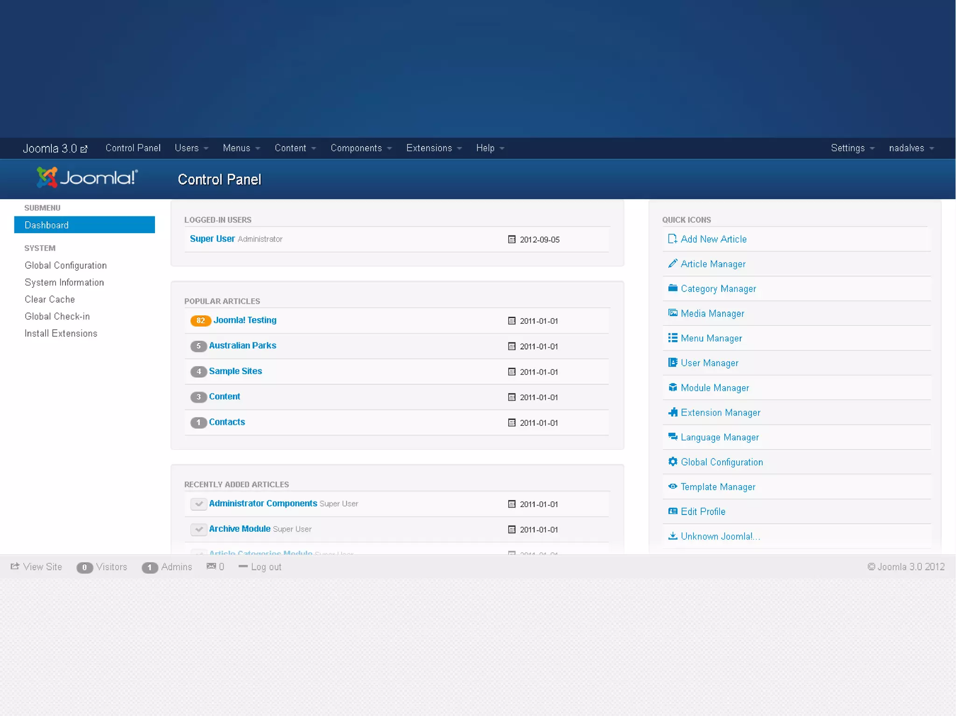This screenshot has width=956, height=716.
Task: Click the Add New Article page icon
Action: click(672, 239)
